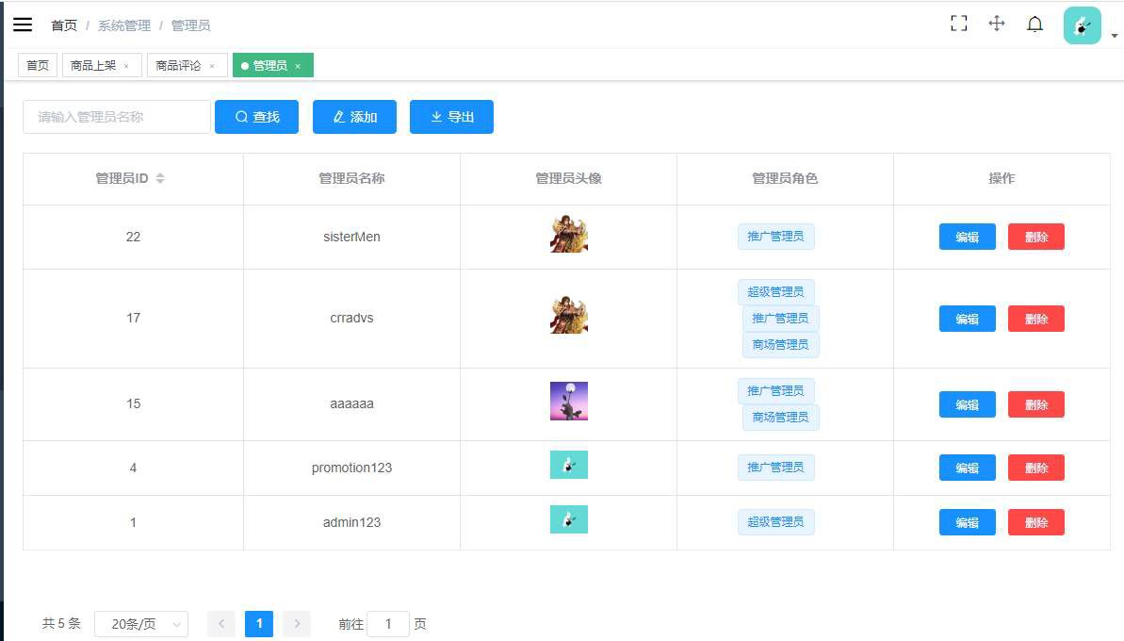The height and width of the screenshot is (641, 1124).
Task: Click the 导出 export button
Action: pyautogui.click(x=451, y=117)
